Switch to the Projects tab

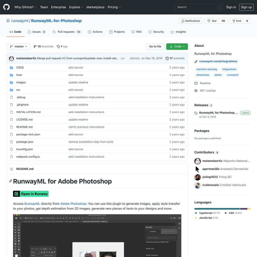[117, 32]
